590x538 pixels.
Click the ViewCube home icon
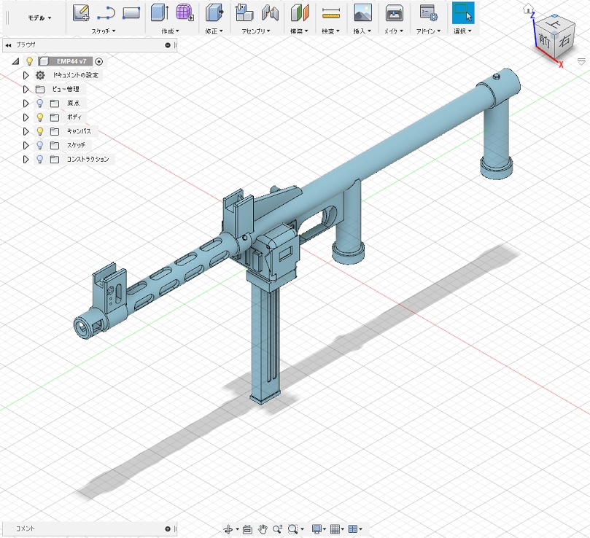pyautogui.click(x=528, y=9)
